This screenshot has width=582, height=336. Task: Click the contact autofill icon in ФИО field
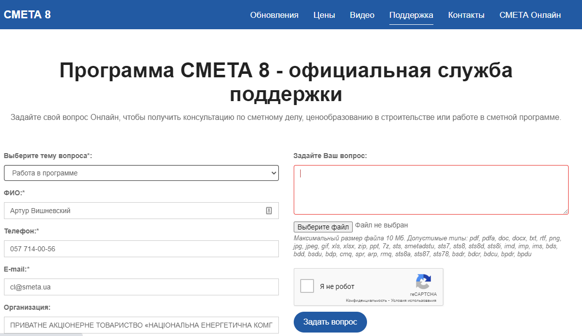pyautogui.click(x=269, y=211)
